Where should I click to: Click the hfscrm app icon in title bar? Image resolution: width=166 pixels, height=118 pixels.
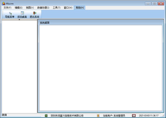(x=3, y=3)
